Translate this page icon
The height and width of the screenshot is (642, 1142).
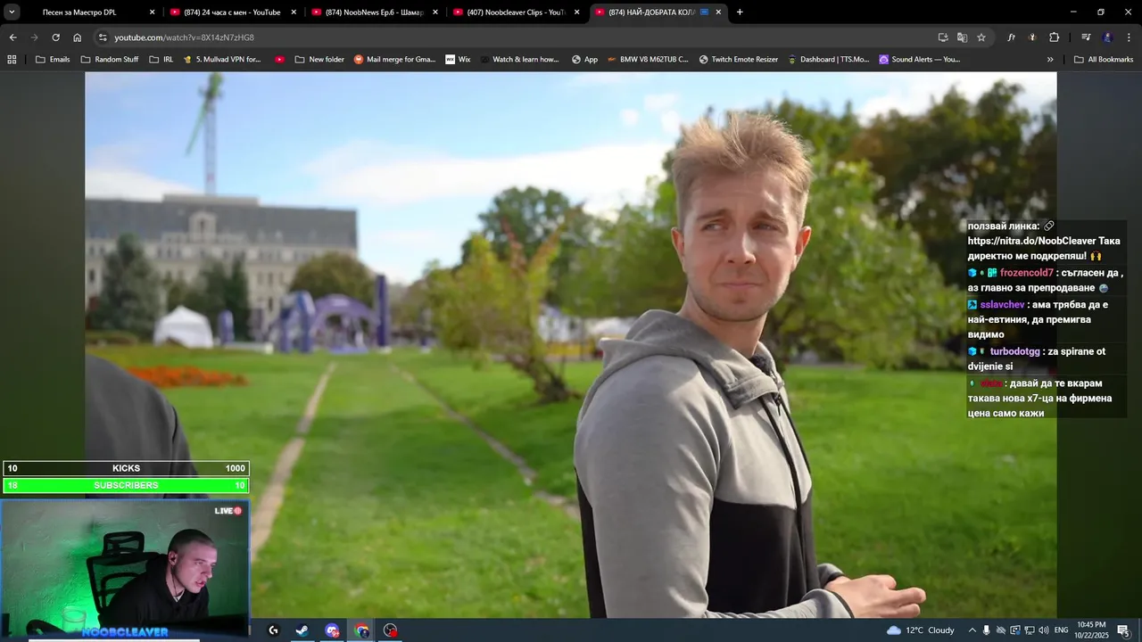click(962, 37)
